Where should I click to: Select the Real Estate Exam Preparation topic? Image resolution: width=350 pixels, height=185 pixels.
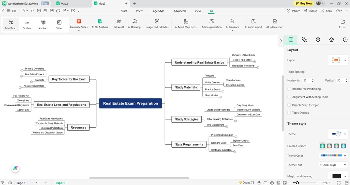click(x=130, y=103)
